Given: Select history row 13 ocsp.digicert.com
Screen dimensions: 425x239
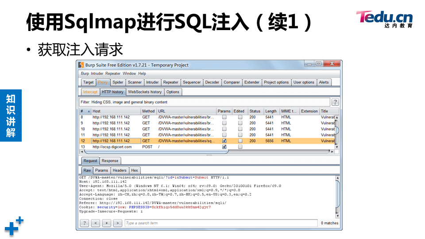Looking at the screenshot, I should pyautogui.click(x=207, y=147).
